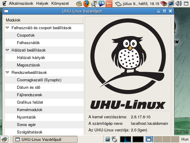Open the GNOME foot main menu icon
This screenshot has width=190, height=143.
click(4, 3)
